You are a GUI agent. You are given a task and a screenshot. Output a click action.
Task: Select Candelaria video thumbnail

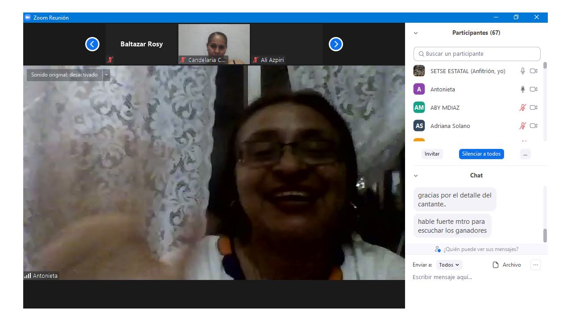click(214, 44)
